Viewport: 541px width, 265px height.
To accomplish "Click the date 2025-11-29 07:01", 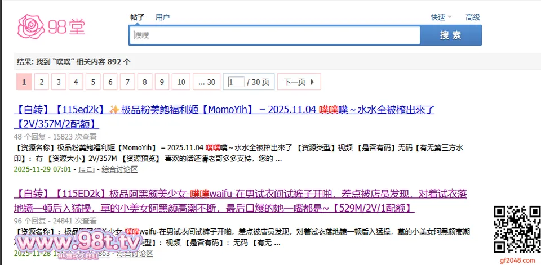I will click(x=42, y=169).
